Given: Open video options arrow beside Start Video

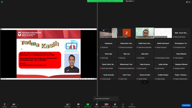Looking at the screenshot, I should [x=18, y=104].
